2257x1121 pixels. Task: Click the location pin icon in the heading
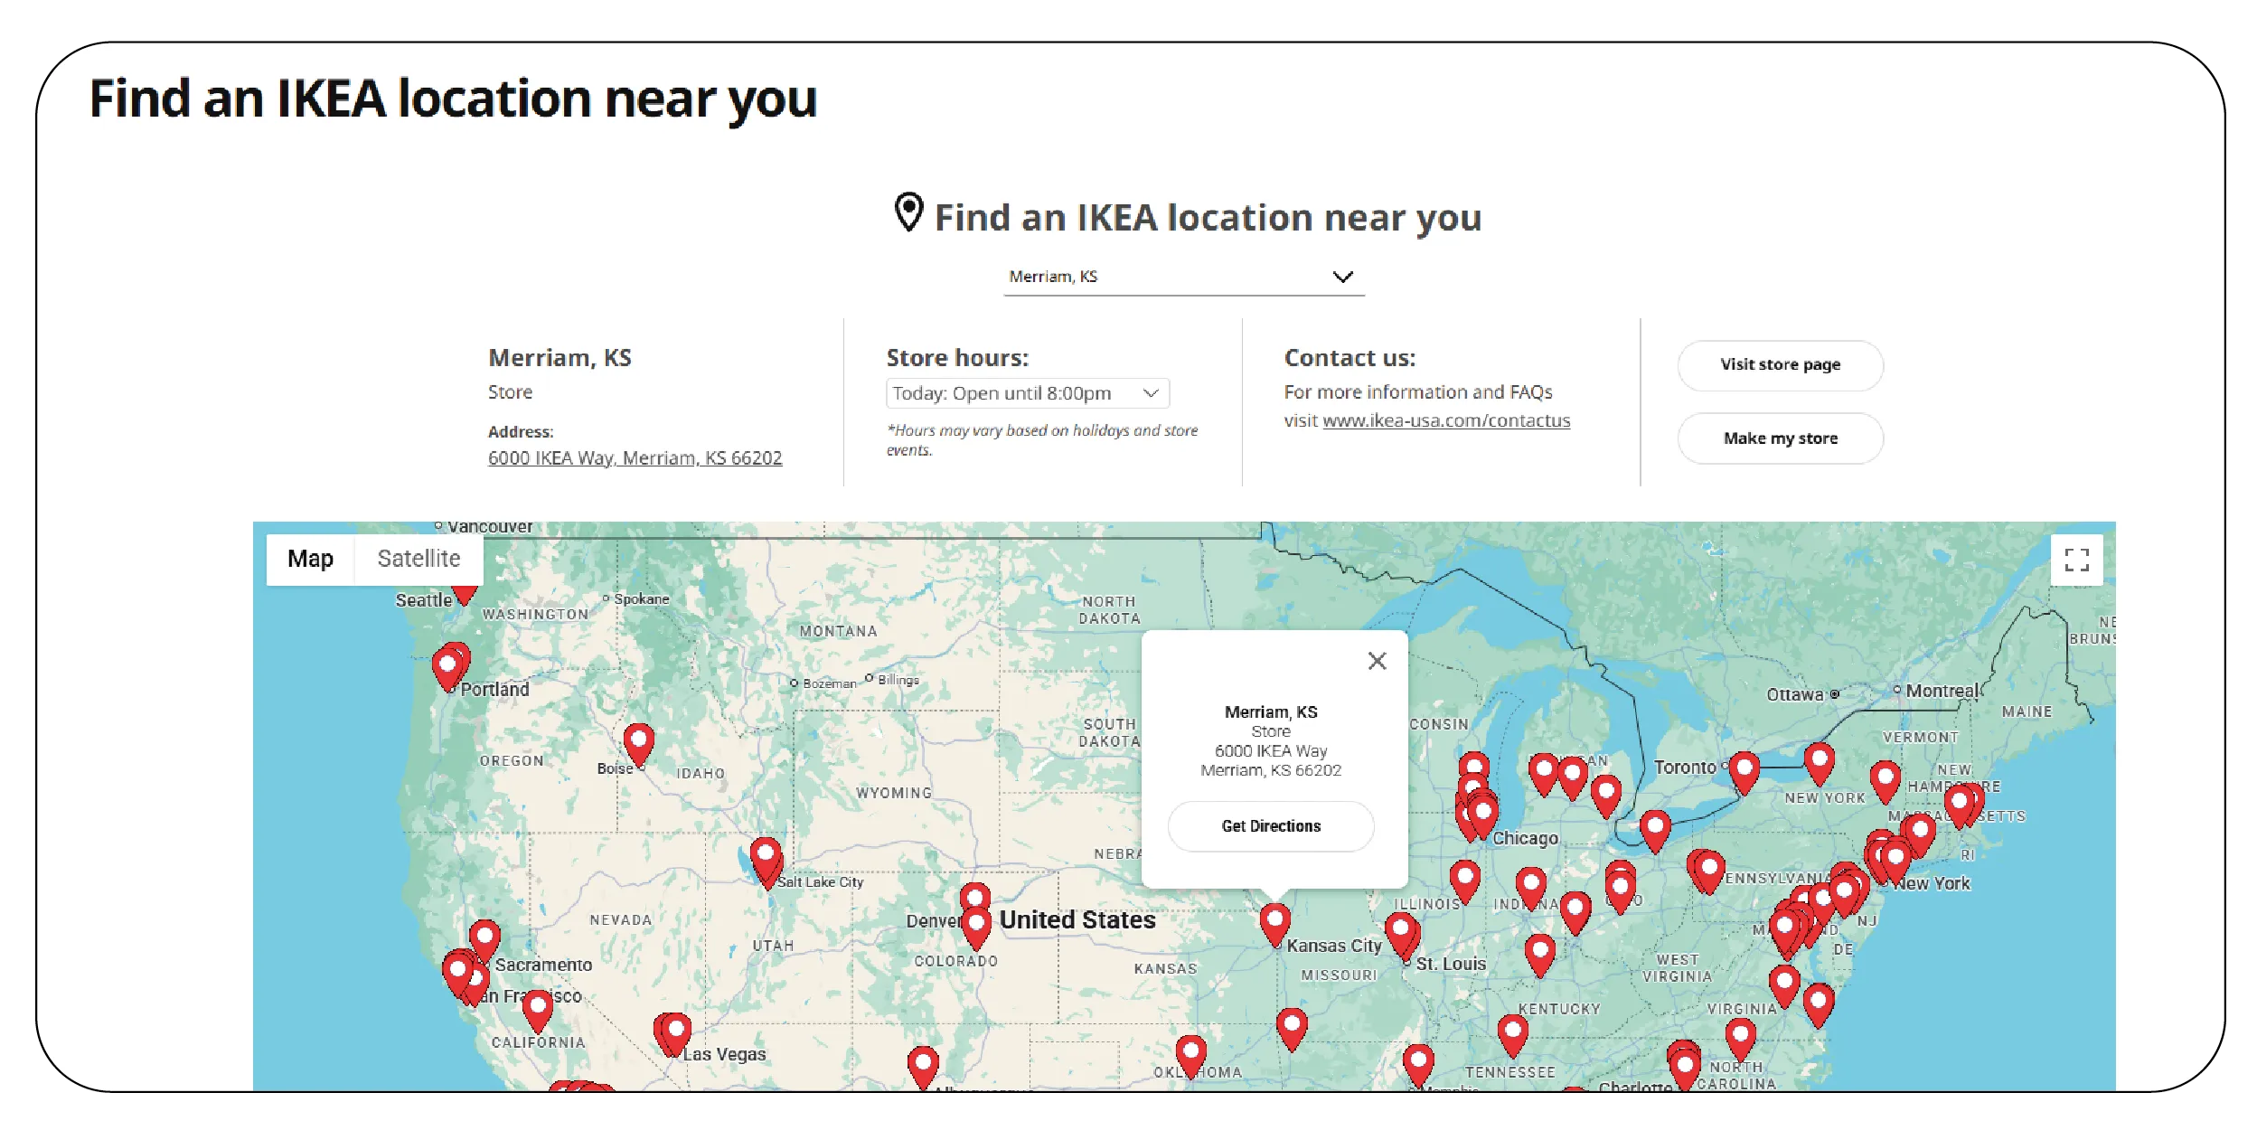click(x=908, y=214)
